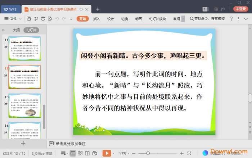Open the slideshow play options dropdown arrow
The width and height of the screenshot is (252, 158).
113,153
